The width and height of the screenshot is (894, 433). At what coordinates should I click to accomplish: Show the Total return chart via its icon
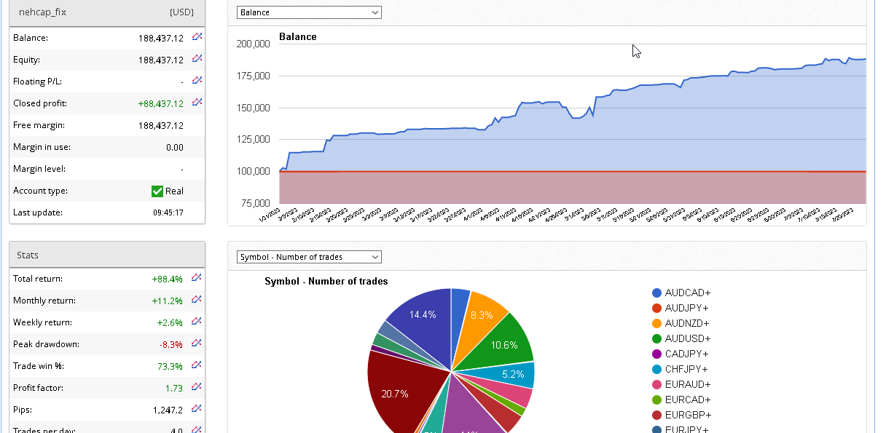tap(197, 277)
